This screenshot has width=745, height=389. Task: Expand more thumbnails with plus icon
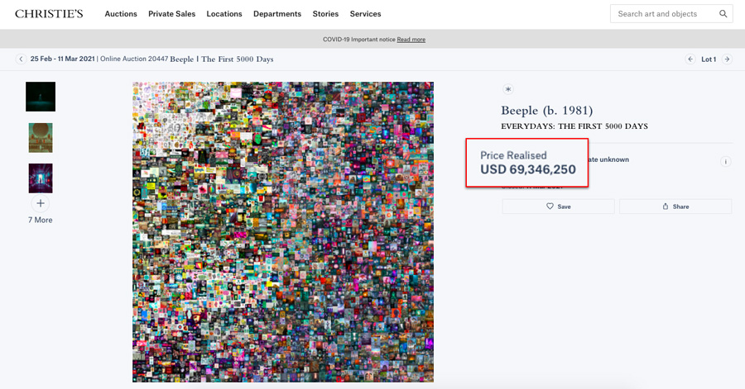pos(41,203)
